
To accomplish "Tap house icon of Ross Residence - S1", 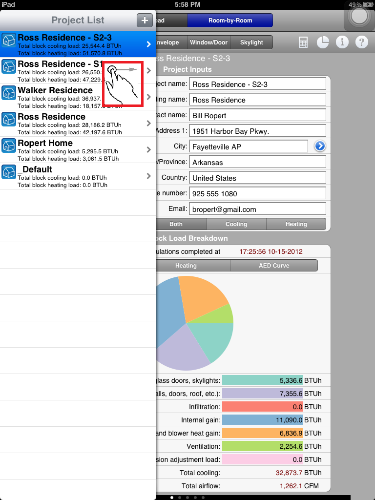I will click(9, 66).
